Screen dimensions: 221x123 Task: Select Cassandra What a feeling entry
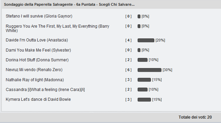pyautogui.click(x=45, y=90)
